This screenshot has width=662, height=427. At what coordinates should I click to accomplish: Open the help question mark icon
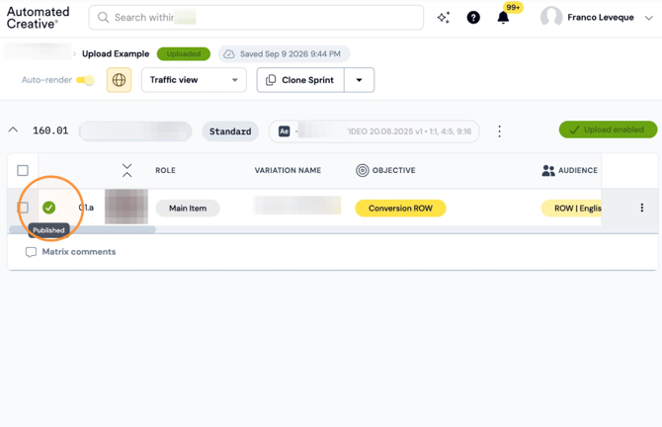tap(473, 18)
